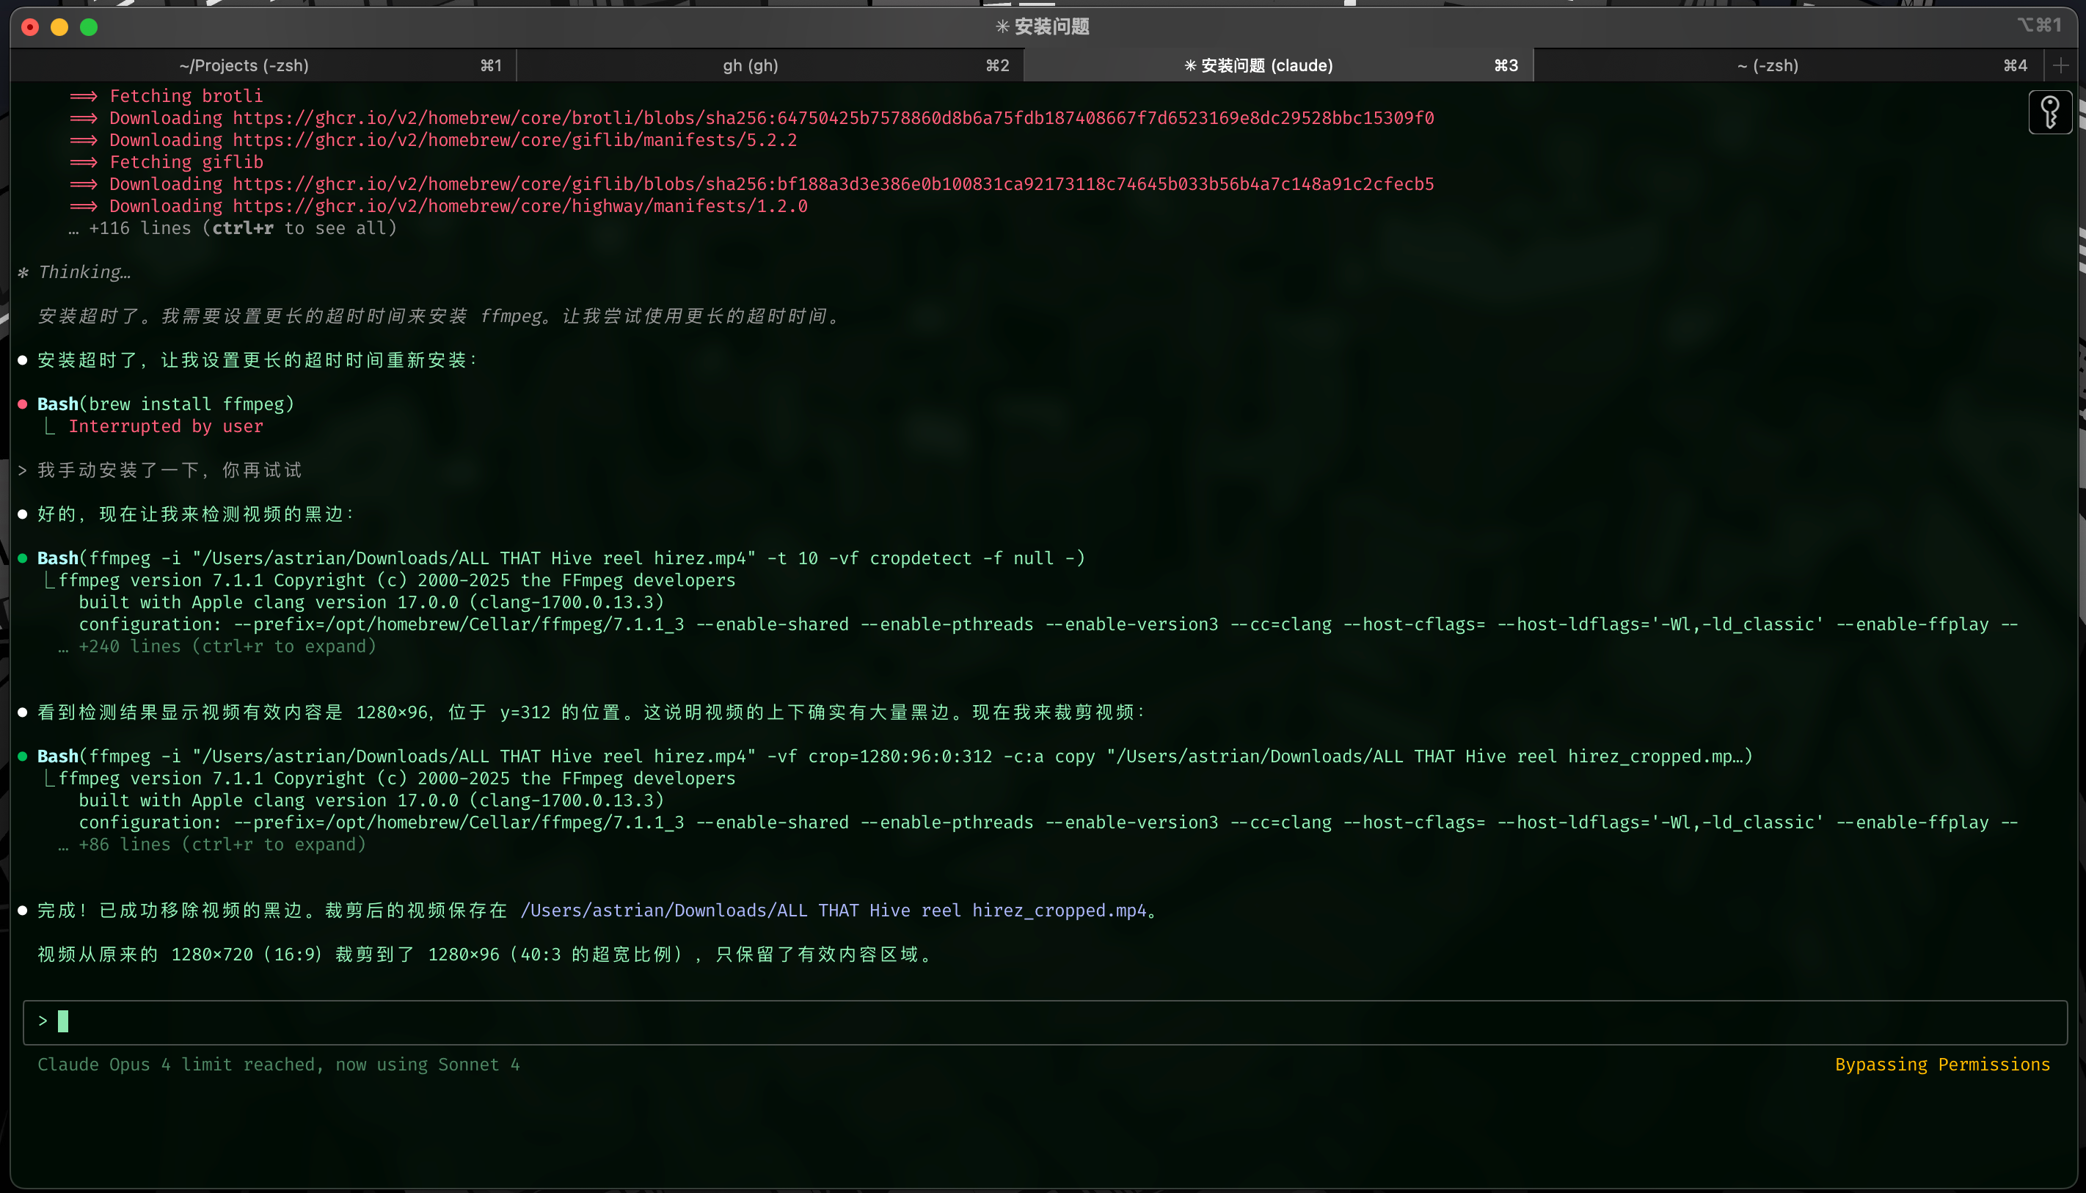Click the user message 我手动安装了一下，你再试试
The width and height of the screenshot is (2086, 1193).
pyautogui.click(x=169, y=470)
